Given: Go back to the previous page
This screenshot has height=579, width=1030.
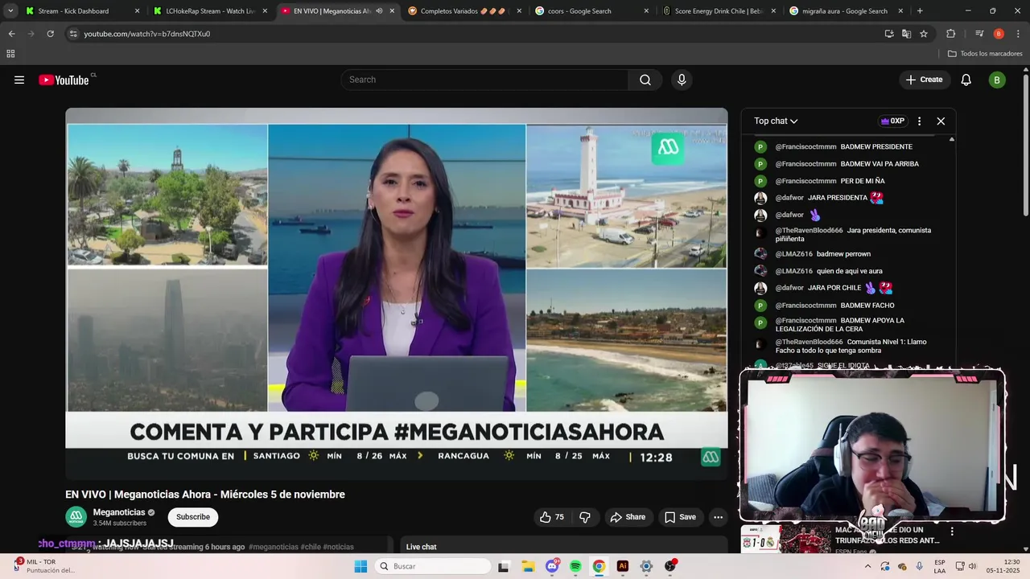Looking at the screenshot, I should pos(11,34).
